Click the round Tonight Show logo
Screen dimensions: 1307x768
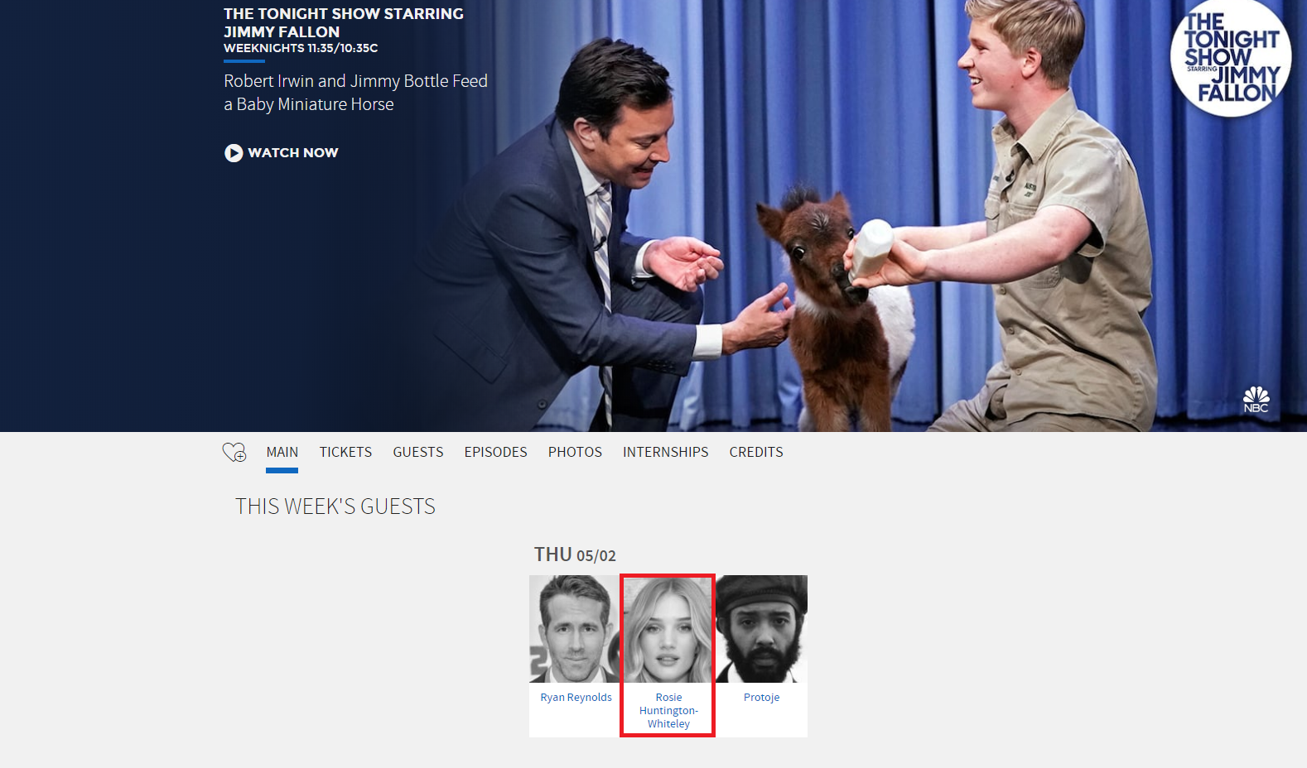pyautogui.click(x=1230, y=58)
